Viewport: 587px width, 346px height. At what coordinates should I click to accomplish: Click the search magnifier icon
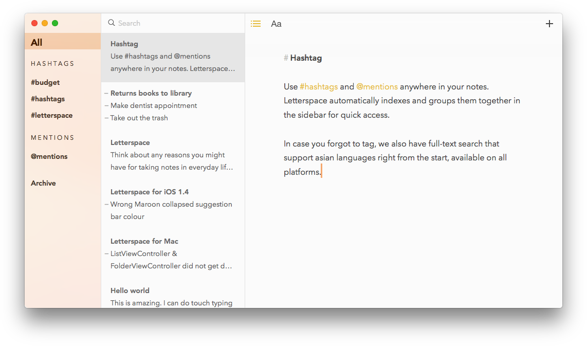111,23
